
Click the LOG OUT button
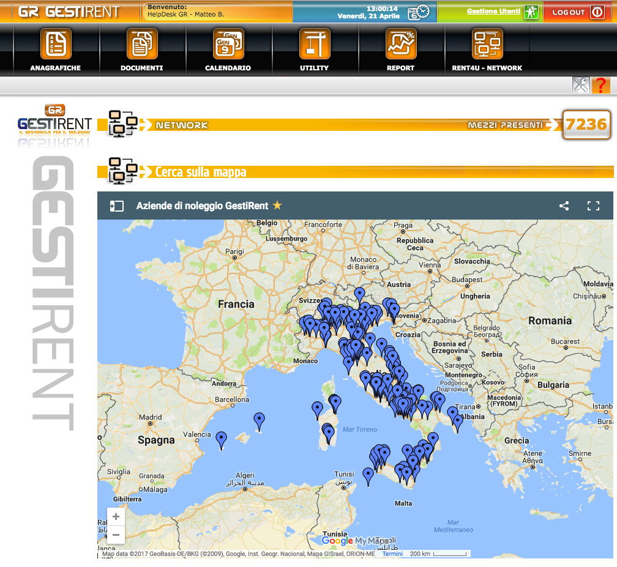[578, 12]
